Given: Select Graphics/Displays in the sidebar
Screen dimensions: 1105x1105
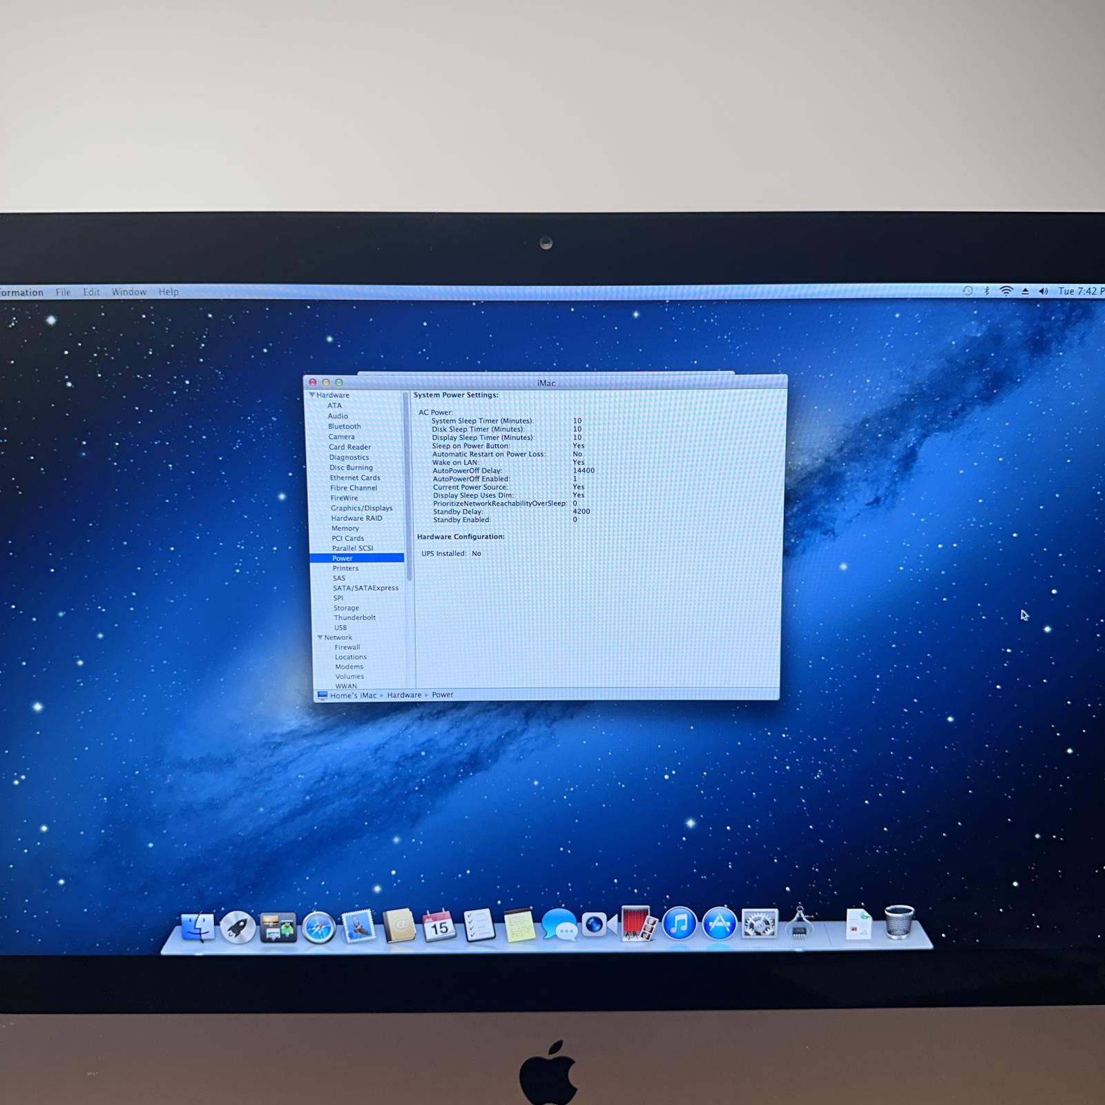Looking at the screenshot, I should [x=361, y=508].
